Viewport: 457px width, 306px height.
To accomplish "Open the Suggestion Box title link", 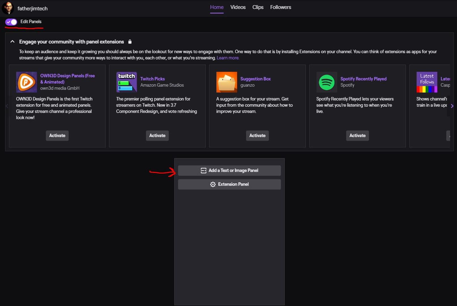I will (x=256, y=79).
